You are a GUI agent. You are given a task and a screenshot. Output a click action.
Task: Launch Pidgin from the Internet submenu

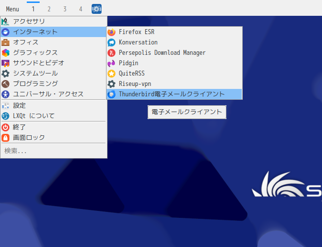(174, 63)
